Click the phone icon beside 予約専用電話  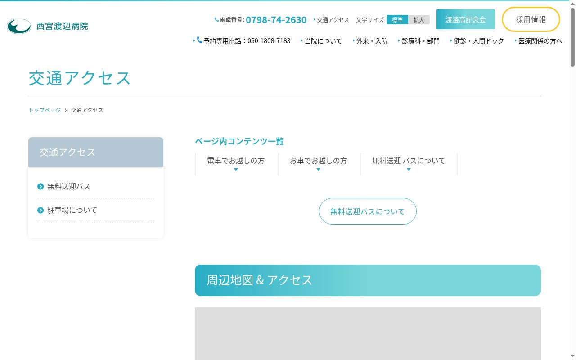[x=199, y=40]
